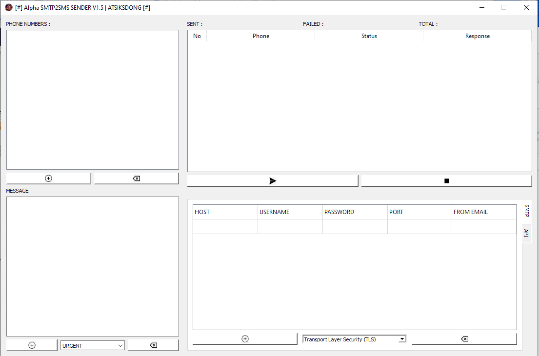The width and height of the screenshot is (539, 356).
Task: Expand the Transport Layer Security (TLS) dropdown
Action: tap(355, 339)
